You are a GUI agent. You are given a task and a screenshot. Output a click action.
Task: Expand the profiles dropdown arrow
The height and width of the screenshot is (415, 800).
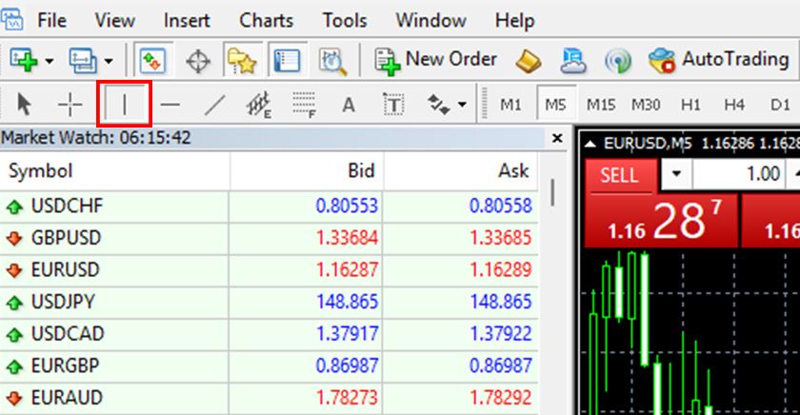[108, 61]
